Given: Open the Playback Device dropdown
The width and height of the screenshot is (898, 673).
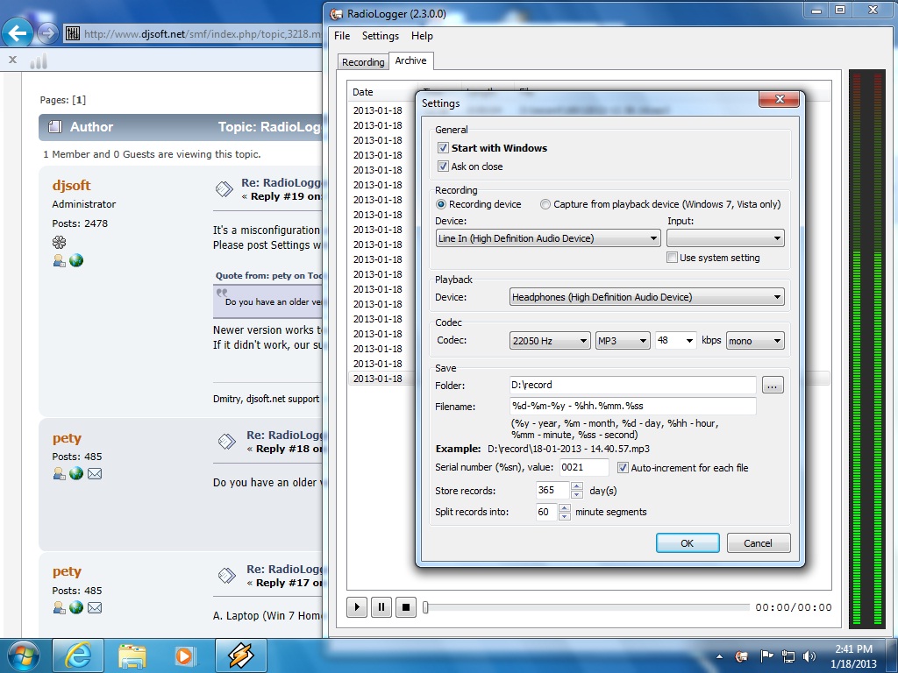Looking at the screenshot, I should (646, 297).
